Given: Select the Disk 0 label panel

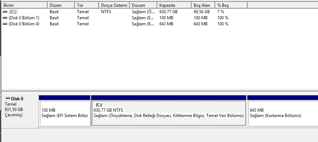Looking at the screenshot, I should coord(20,111).
